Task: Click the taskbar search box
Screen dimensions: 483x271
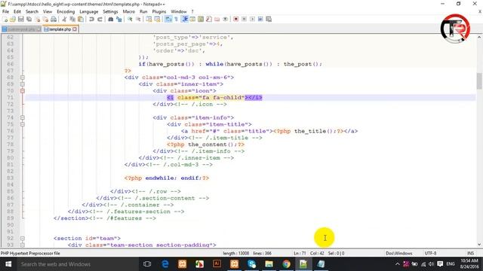Action: (x=77, y=264)
